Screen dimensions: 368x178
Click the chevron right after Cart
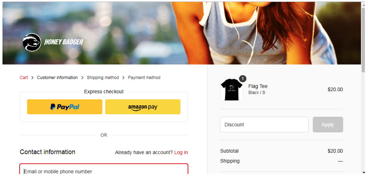(x=32, y=78)
